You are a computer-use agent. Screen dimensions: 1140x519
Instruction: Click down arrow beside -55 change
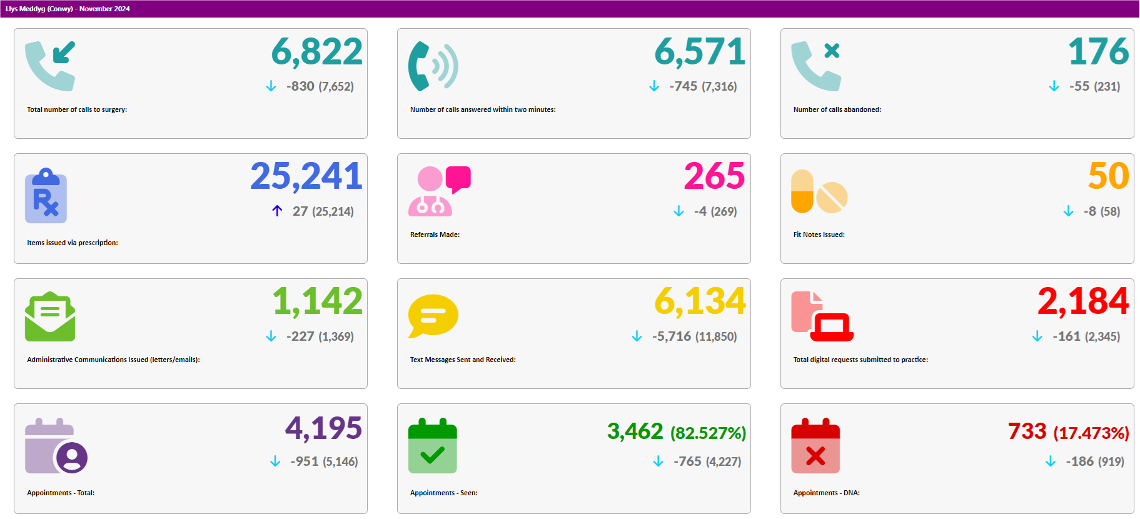point(1054,86)
